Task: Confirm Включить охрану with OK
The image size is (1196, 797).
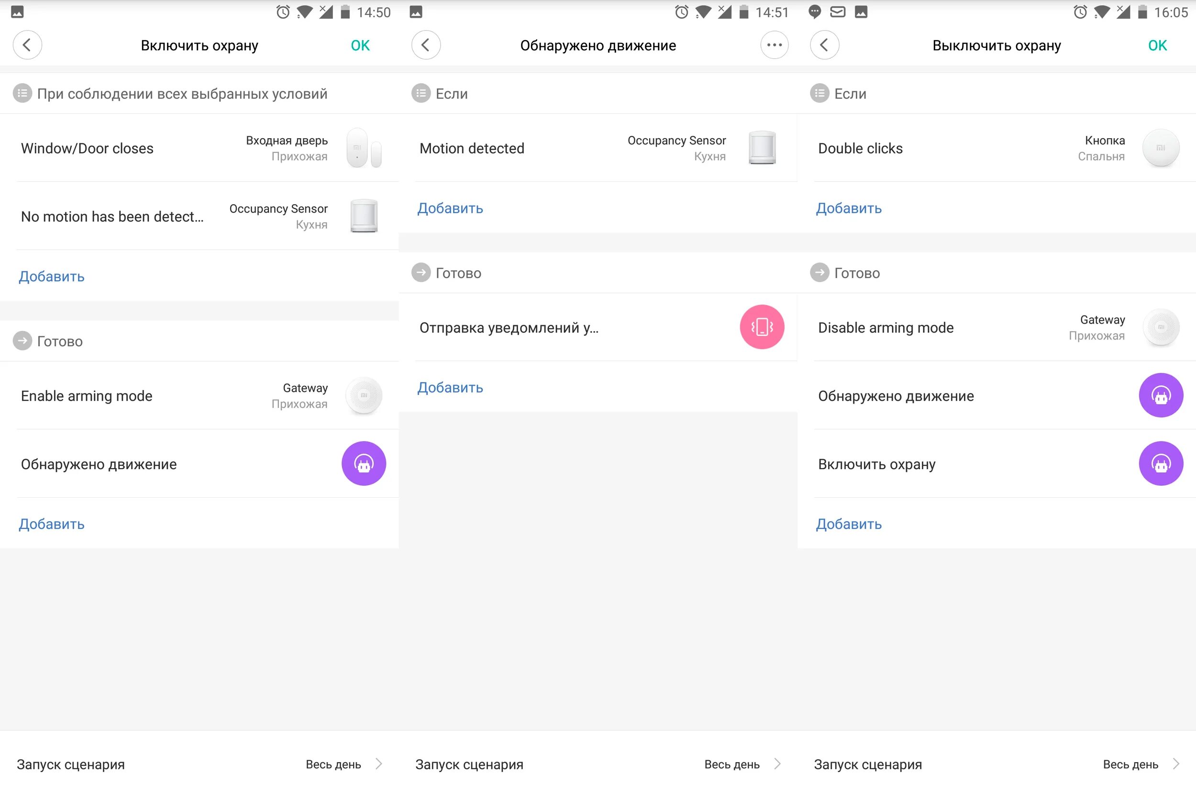Action: pyautogui.click(x=360, y=45)
